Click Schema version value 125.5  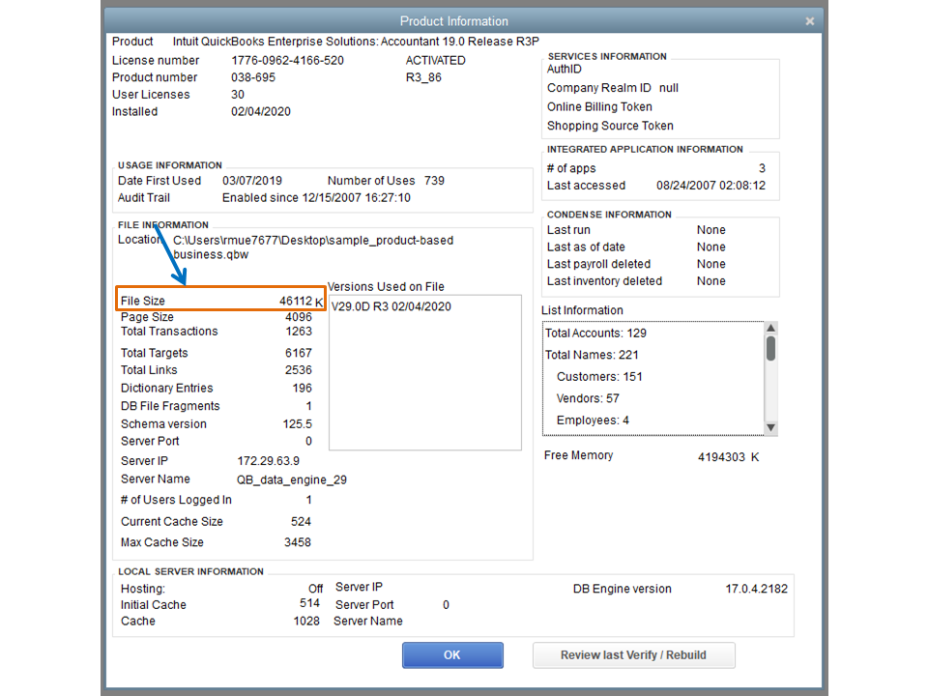(x=297, y=424)
